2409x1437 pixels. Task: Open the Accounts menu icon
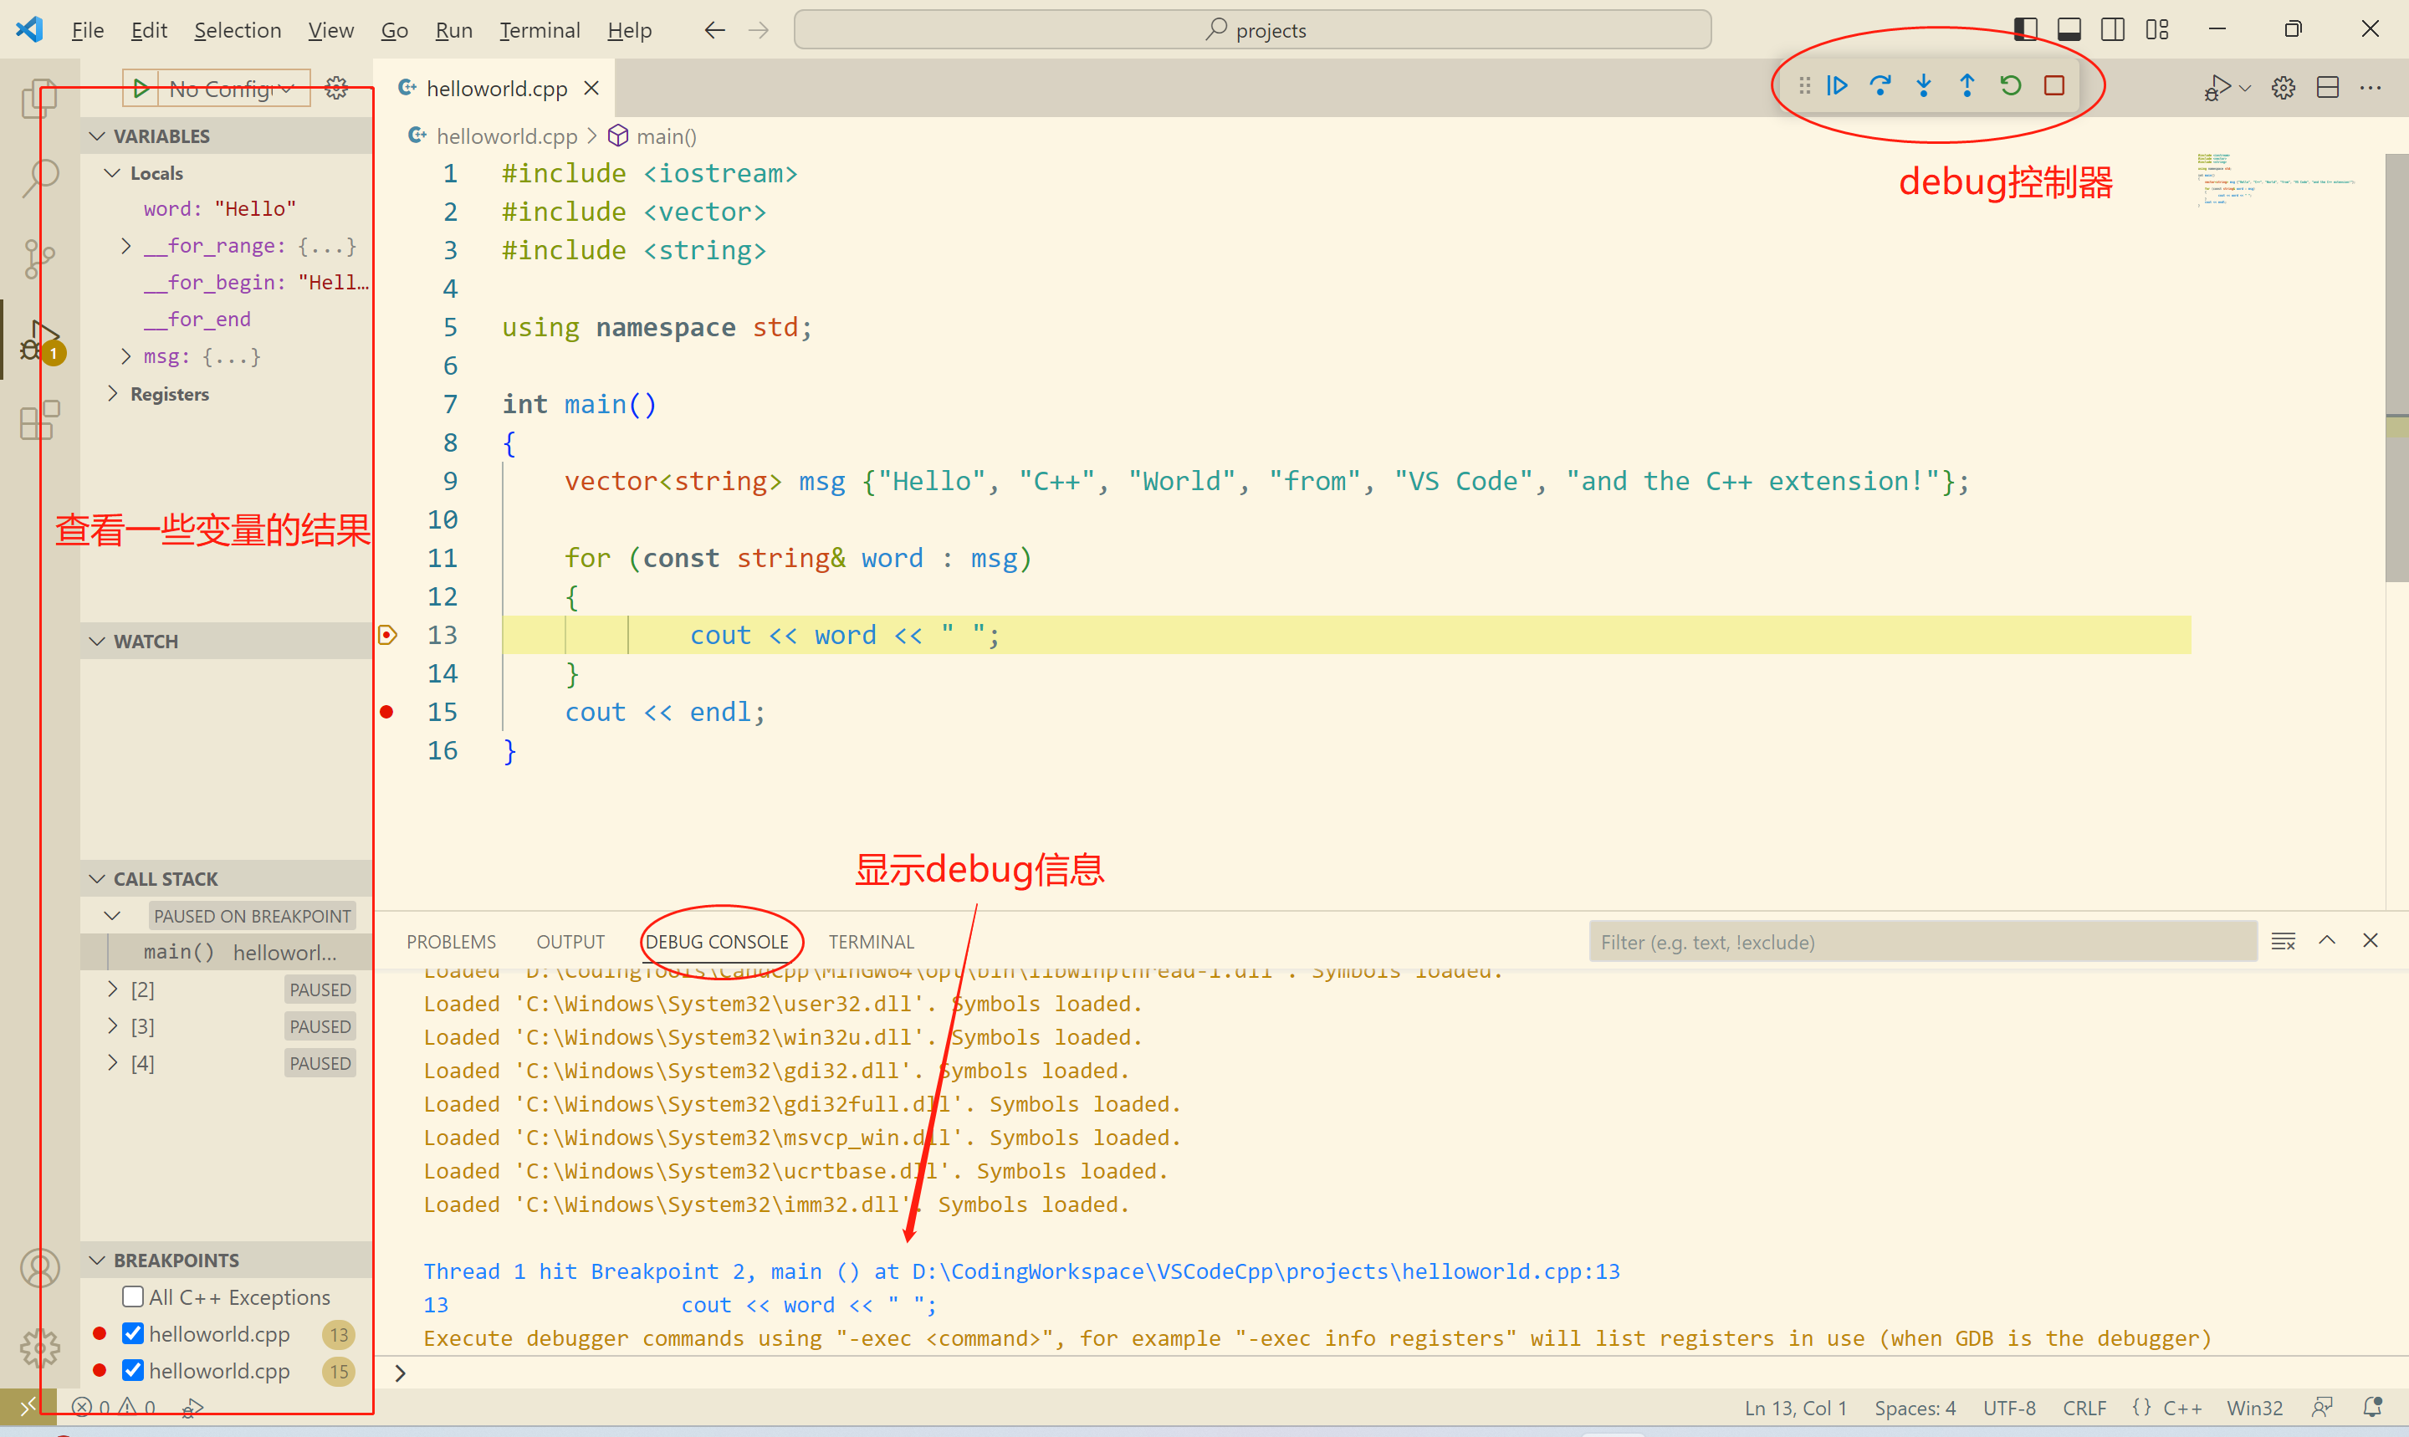pyautogui.click(x=39, y=1267)
